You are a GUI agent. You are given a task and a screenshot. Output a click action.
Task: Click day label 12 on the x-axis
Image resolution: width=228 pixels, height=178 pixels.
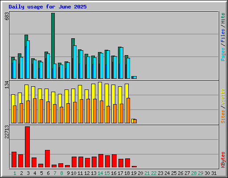(87, 173)
